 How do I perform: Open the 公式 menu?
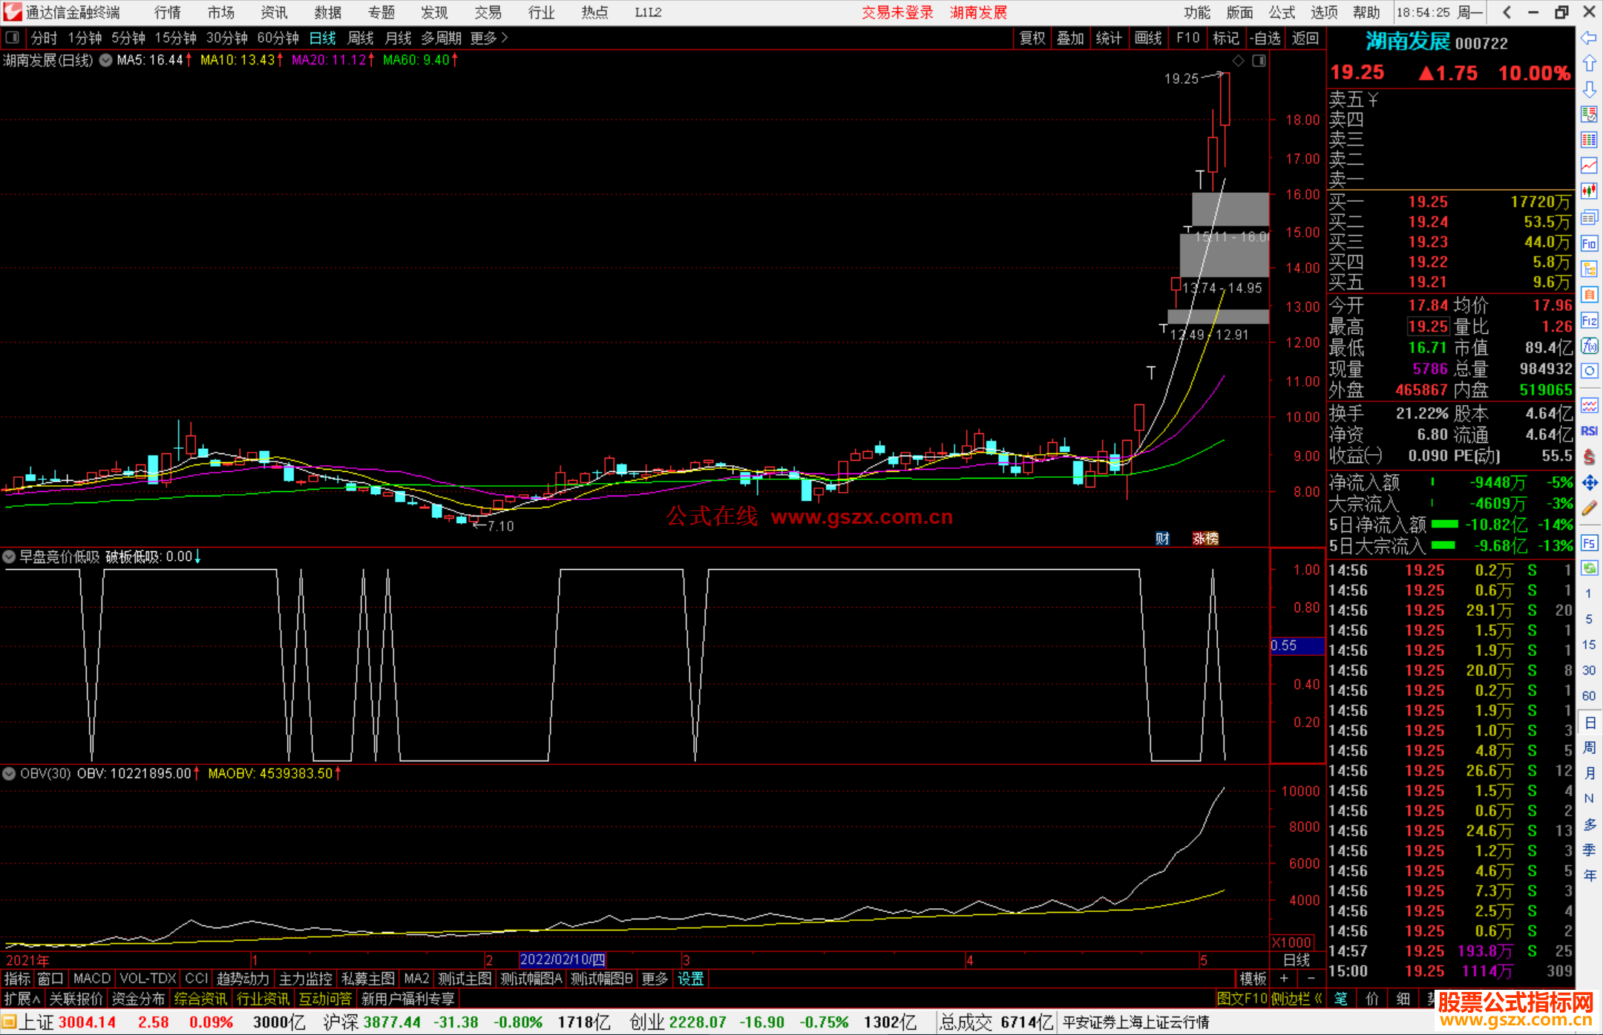tap(1282, 13)
